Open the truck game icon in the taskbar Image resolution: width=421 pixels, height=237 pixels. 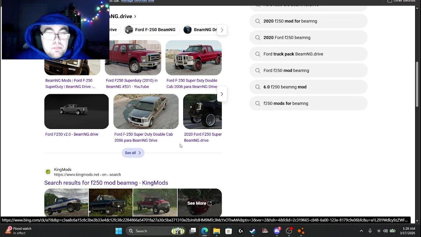(x=265, y=231)
